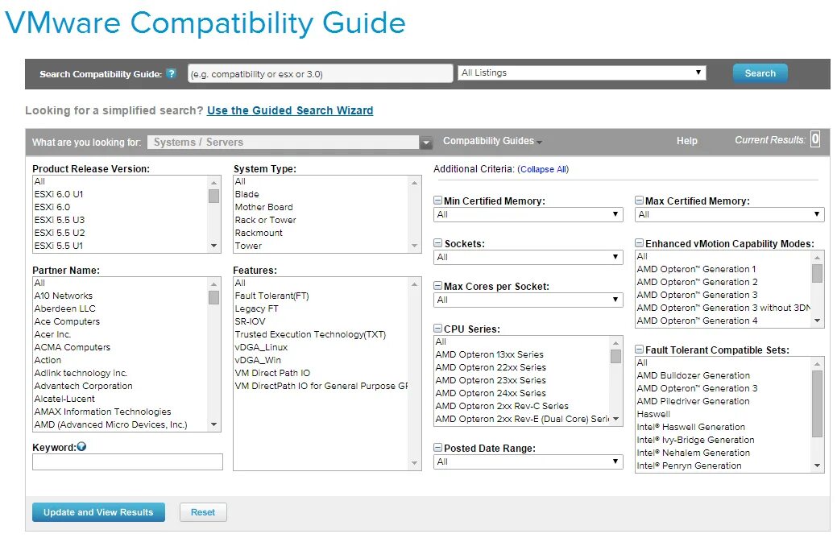837x538 pixels.
Task: Click into the Keyword input field
Action: coord(127,461)
